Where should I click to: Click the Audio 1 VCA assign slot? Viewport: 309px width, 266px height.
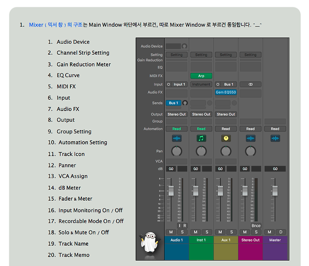click(x=176, y=161)
